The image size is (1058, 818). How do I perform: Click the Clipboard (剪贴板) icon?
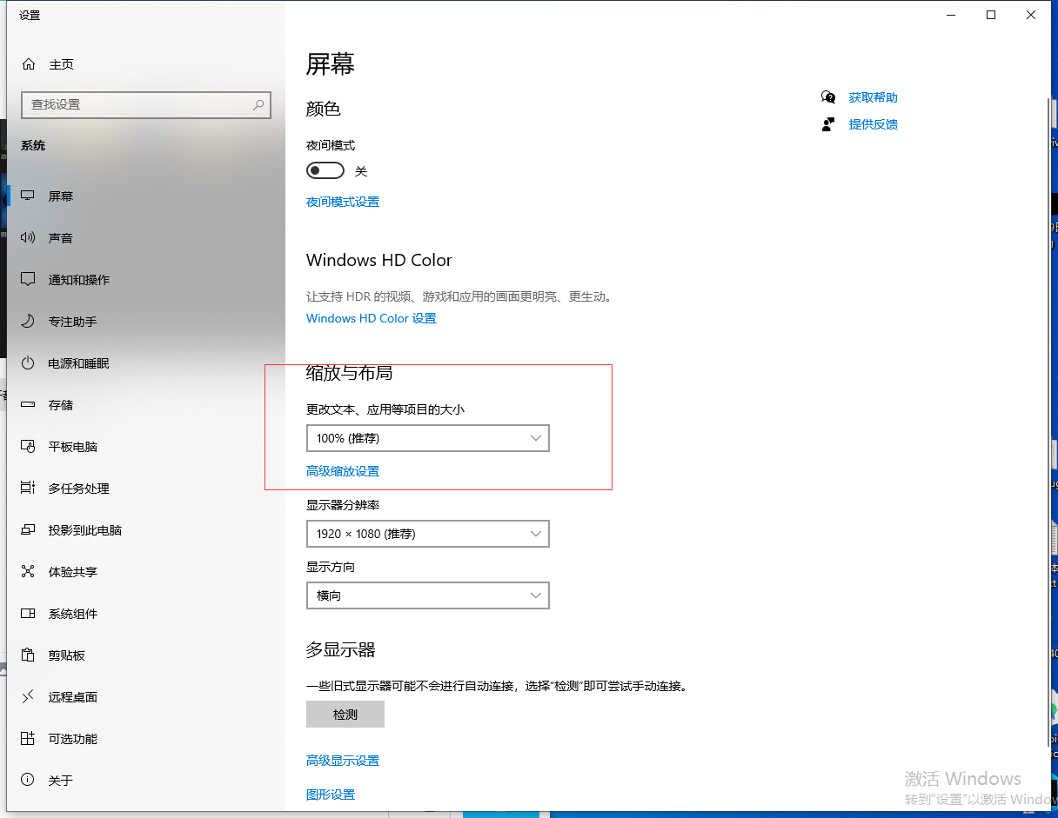[x=29, y=655]
